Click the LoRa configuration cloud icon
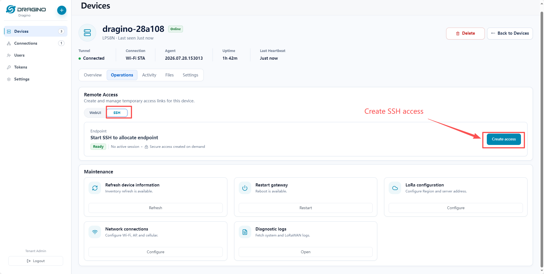This screenshot has width=544, height=274. click(x=395, y=188)
